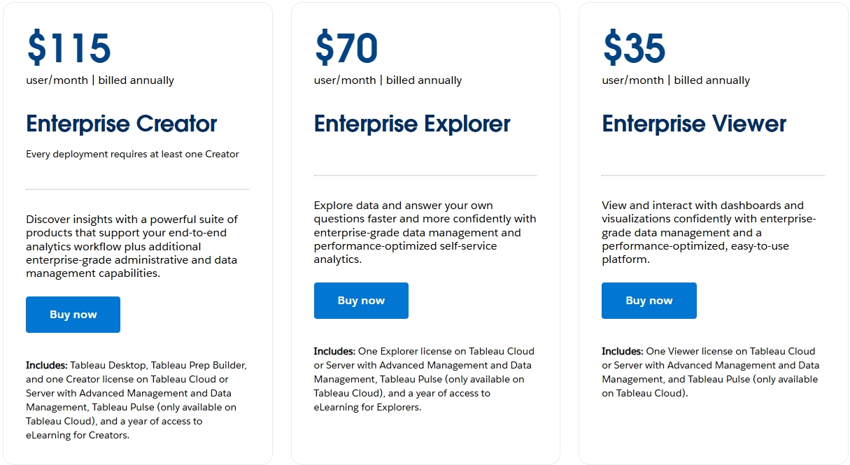Click the Enterprise Creator heading
This screenshot has height=465, width=850.
pos(122,124)
